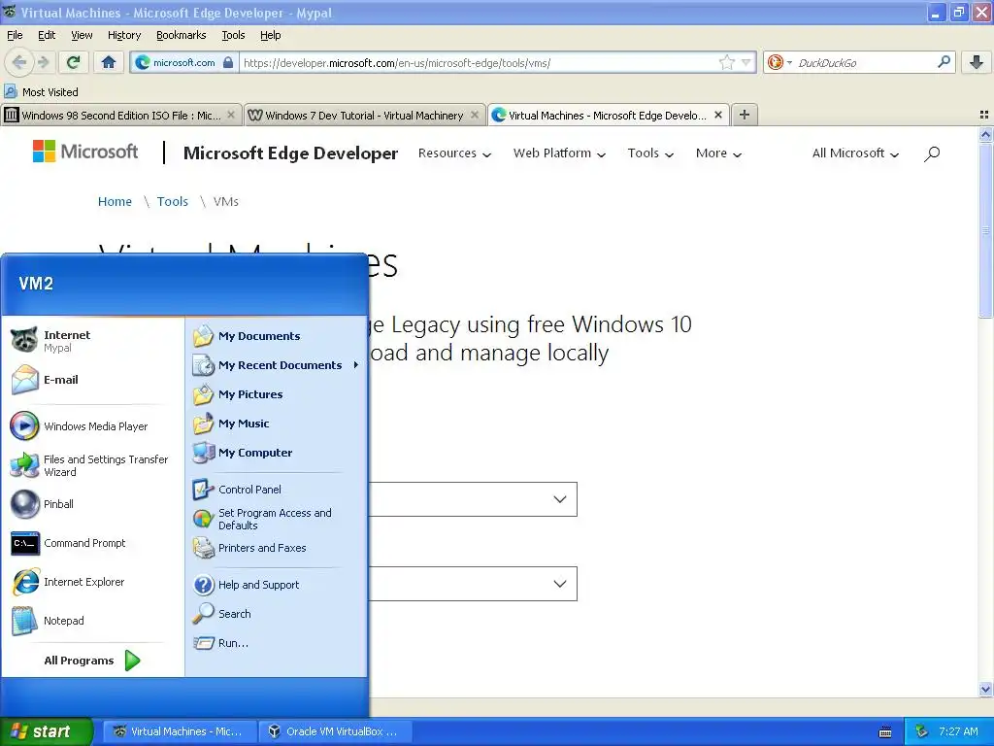Open Help and Support
The height and width of the screenshot is (746, 994).
click(277, 585)
